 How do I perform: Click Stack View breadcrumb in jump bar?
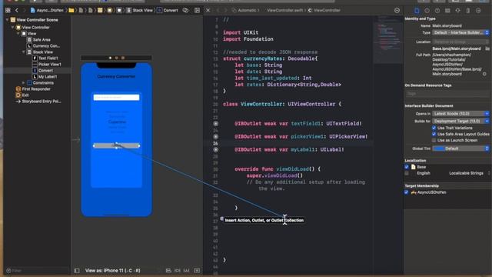140,10
